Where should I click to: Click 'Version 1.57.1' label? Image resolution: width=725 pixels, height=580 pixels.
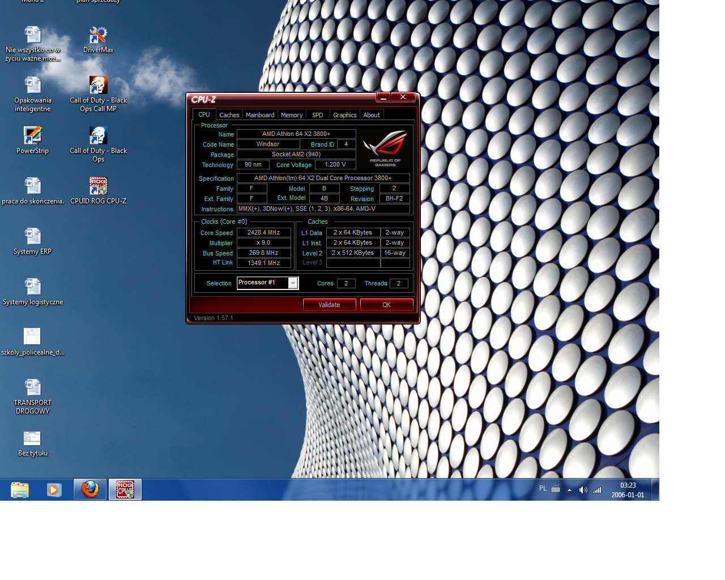click(x=214, y=318)
